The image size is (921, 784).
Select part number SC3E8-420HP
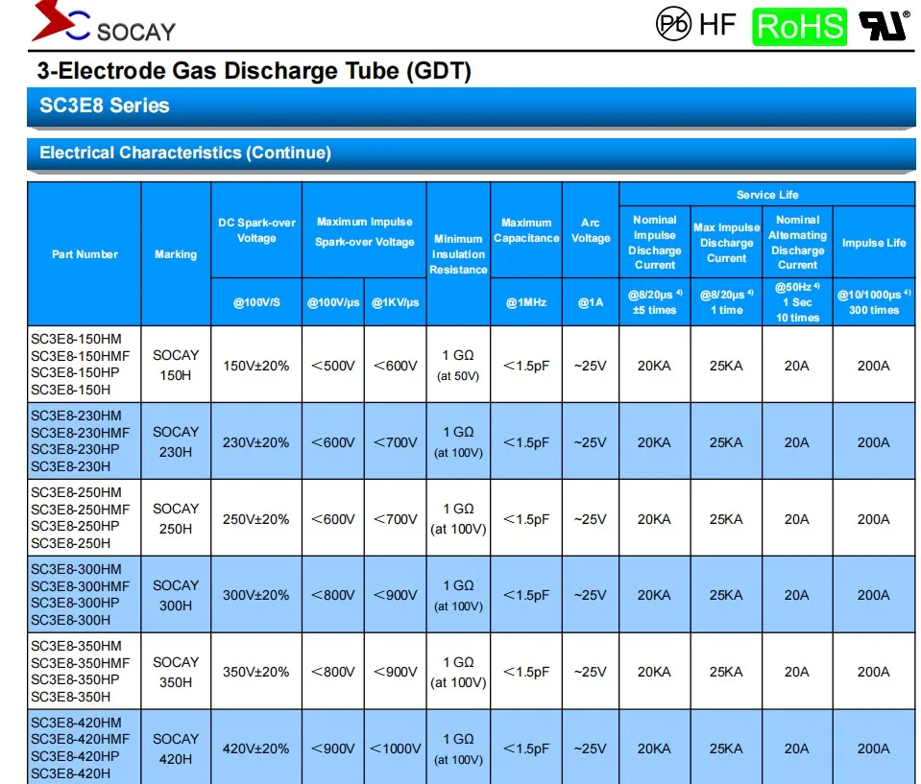pyautogui.click(x=75, y=756)
